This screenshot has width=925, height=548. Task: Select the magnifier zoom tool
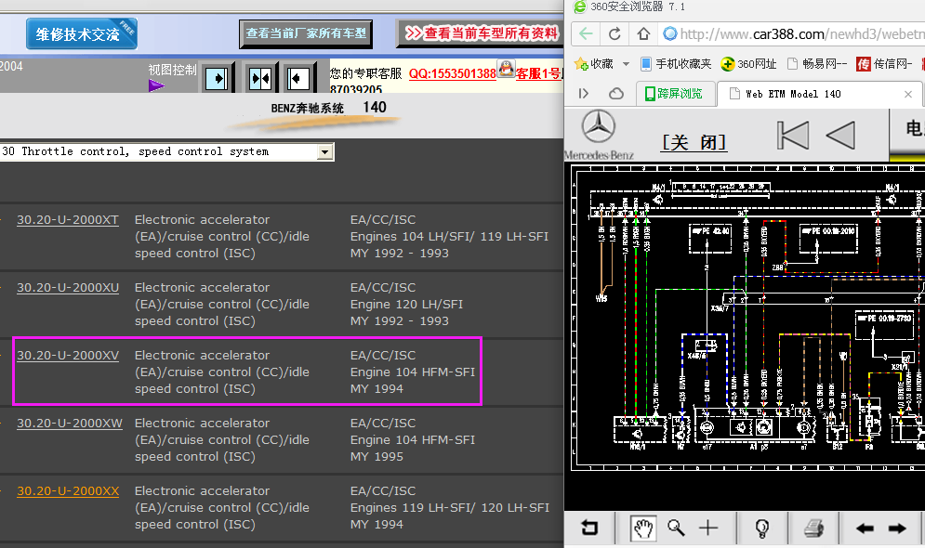pyautogui.click(x=676, y=528)
